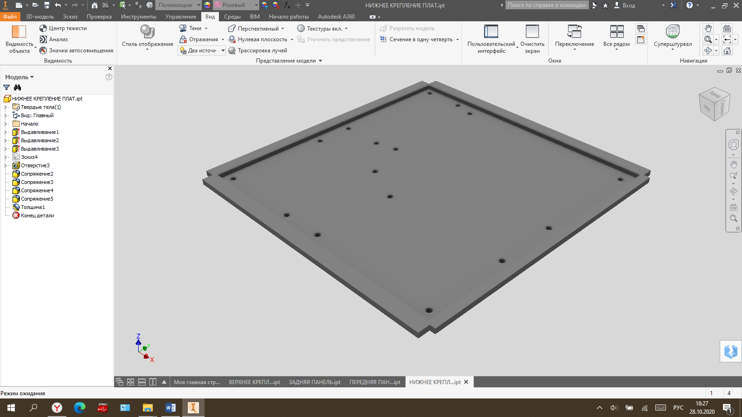Toggle Нулевая плоскость (ground plane)
Viewport: 742px width, 417px height.
[x=260, y=39]
